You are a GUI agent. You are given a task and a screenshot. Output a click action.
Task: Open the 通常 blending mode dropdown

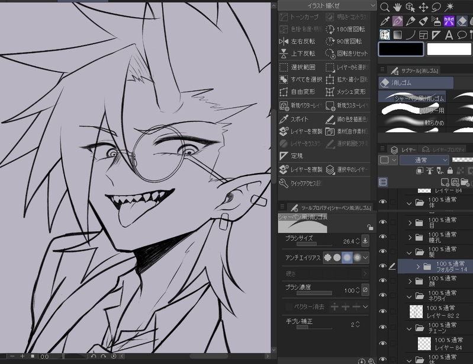(x=424, y=160)
